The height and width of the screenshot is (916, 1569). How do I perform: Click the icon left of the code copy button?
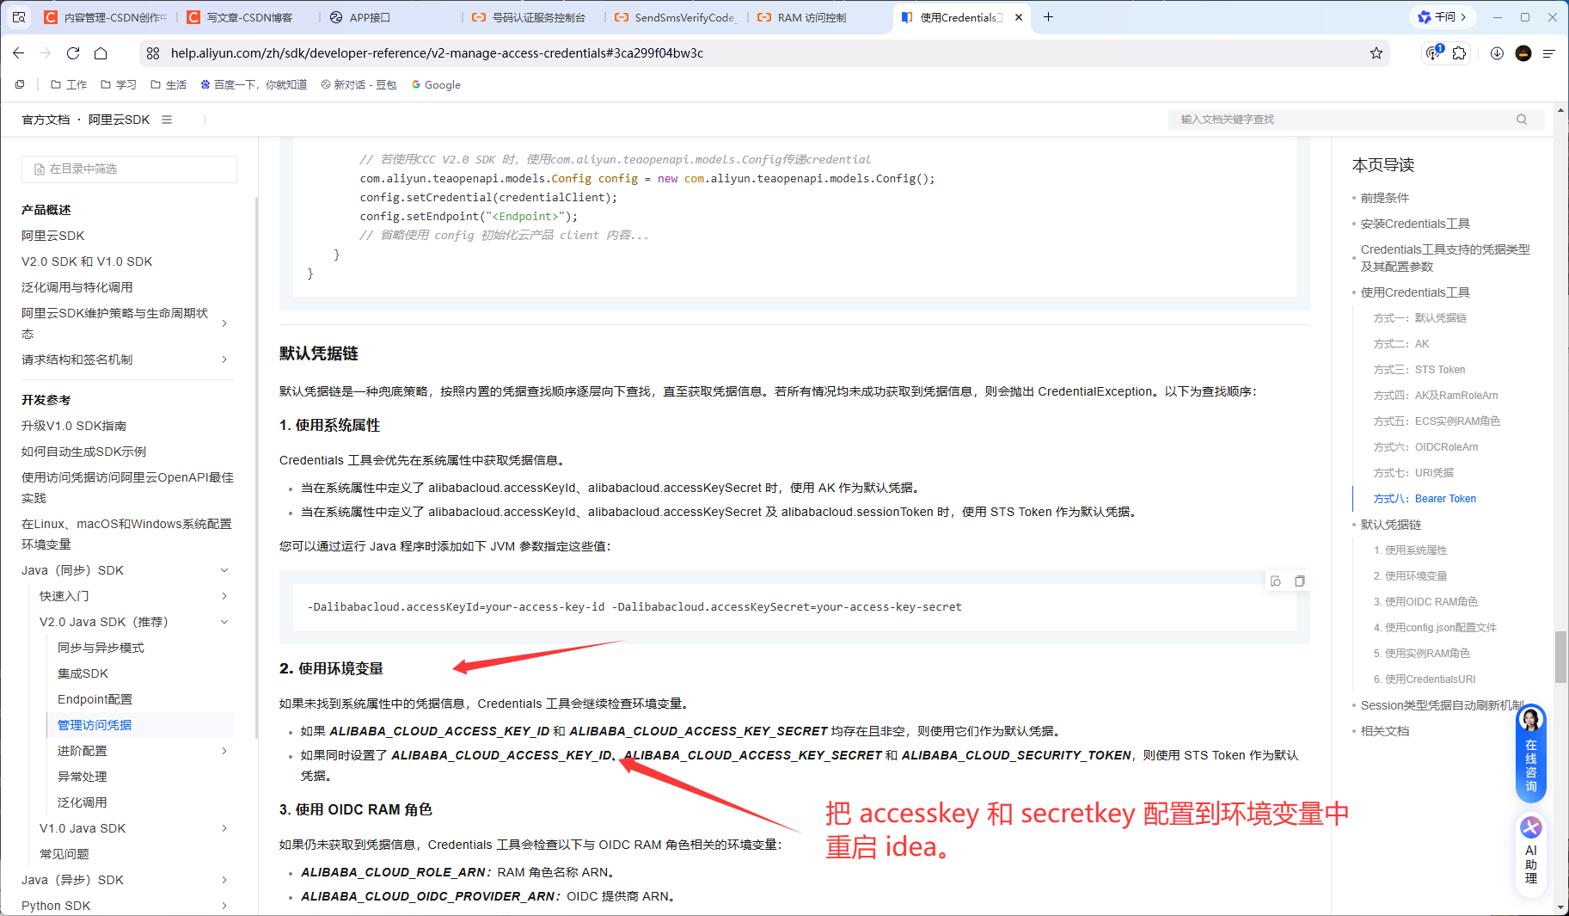coord(1276,581)
